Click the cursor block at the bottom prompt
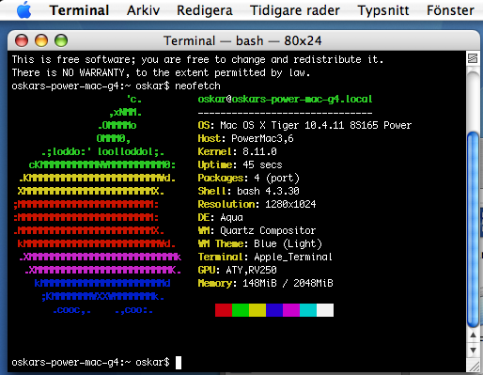The image size is (483, 375). [x=179, y=363]
